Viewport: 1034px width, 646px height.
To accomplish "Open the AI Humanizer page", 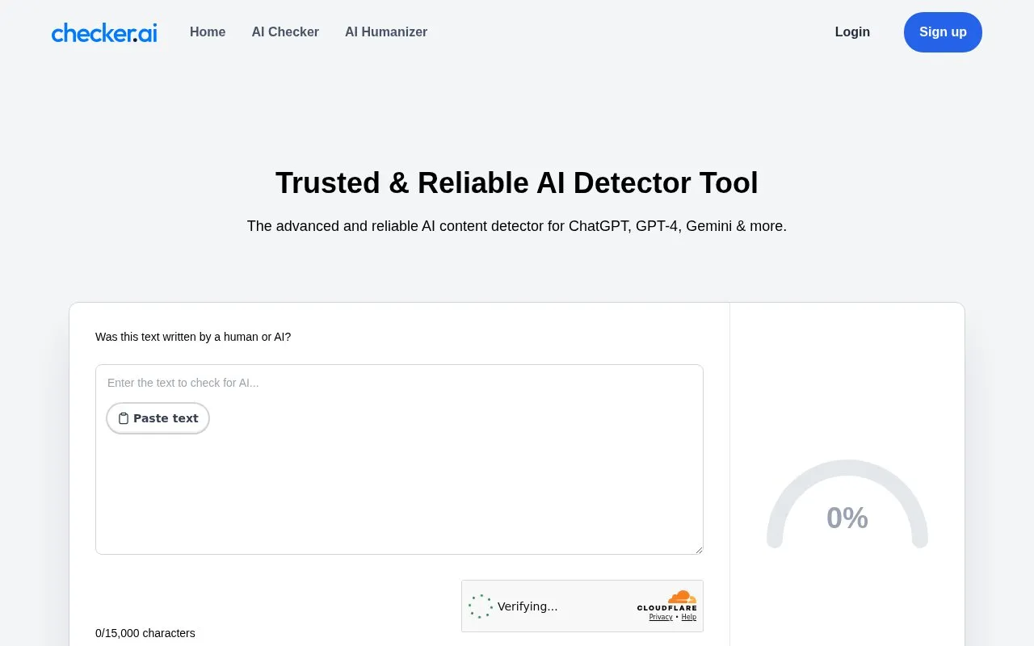I will point(386,32).
